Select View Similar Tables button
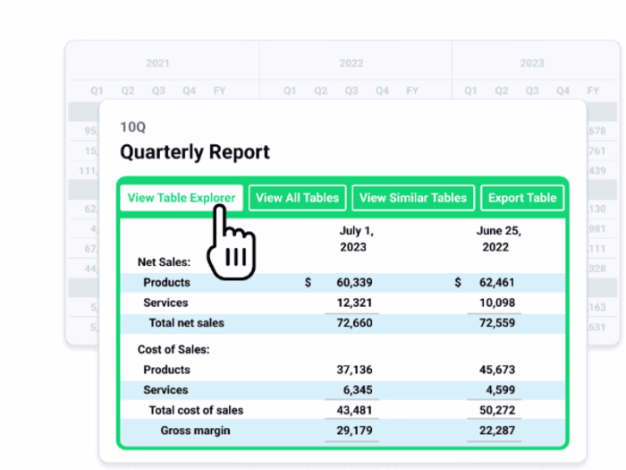The height and width of the screenshot is (470, 626). pos(413,198)
